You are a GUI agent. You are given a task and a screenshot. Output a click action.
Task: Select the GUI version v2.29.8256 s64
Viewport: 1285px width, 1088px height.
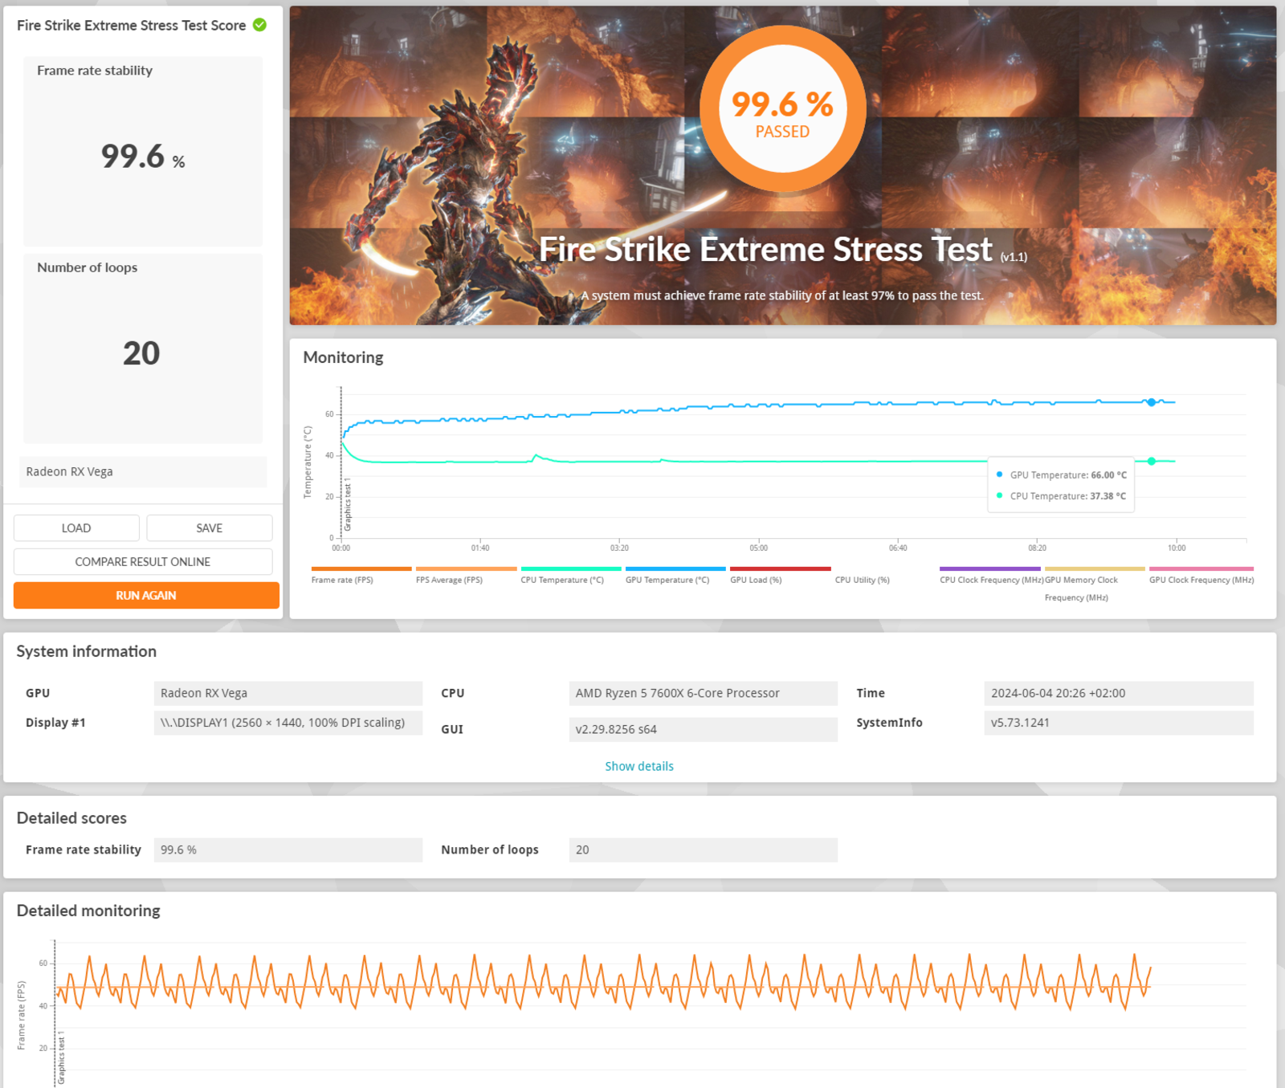pos(703,729)
